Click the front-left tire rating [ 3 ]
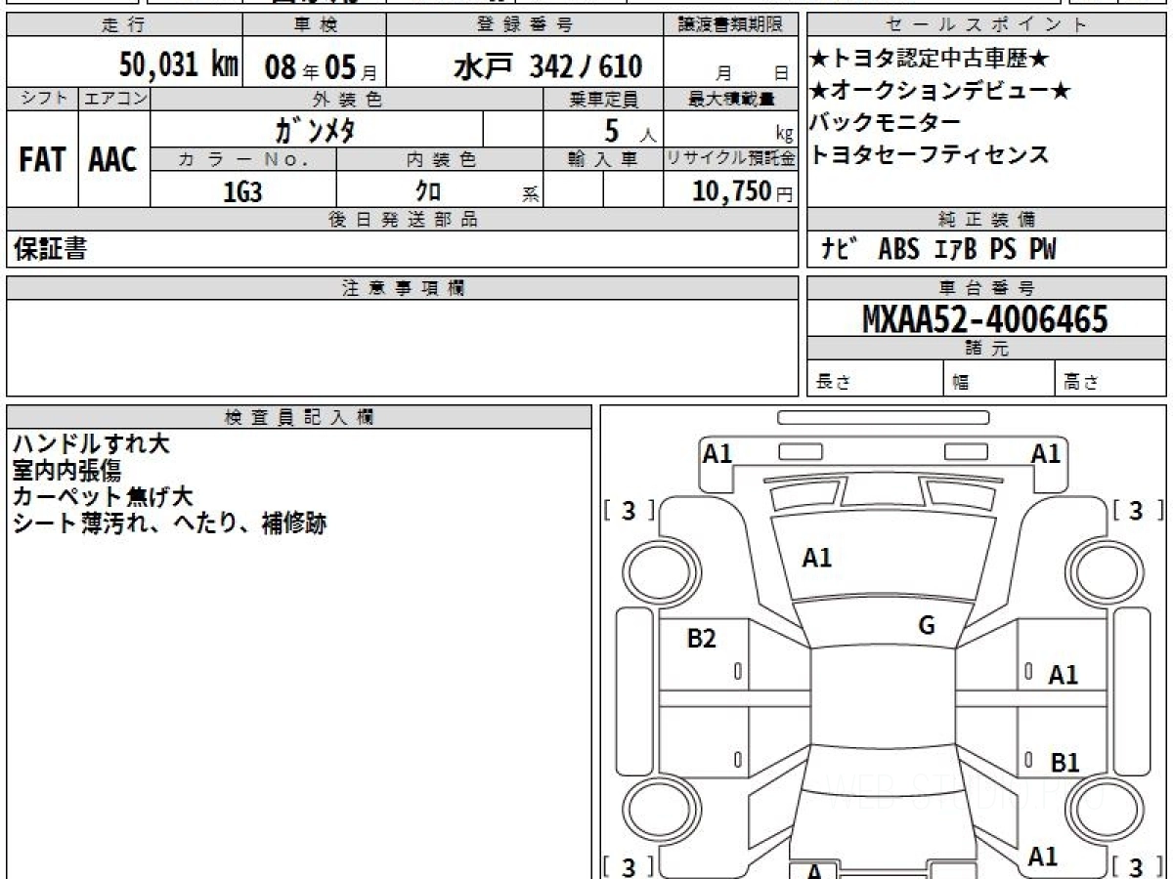The image size is (1173, 879). pos(629,510)
